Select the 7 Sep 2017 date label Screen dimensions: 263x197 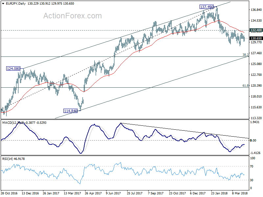pyautogui.click(x=156, y=193)
